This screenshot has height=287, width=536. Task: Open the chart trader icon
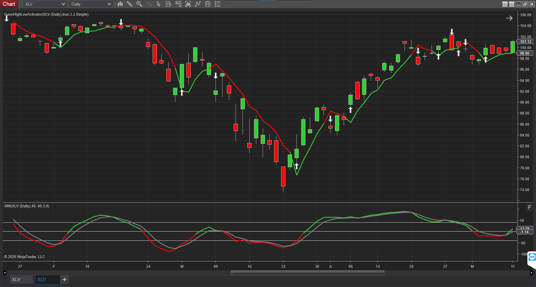(x=178, y=4)
